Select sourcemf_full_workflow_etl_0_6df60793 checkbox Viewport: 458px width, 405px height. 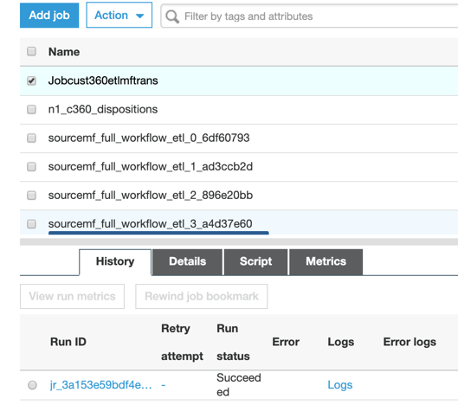tap(31, 138)
